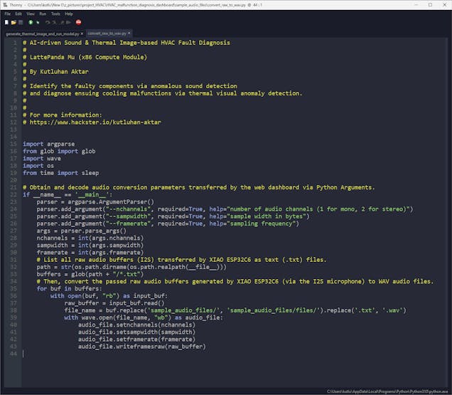Open the Help menu
The image size is (452, 395).
coord(69,14)
